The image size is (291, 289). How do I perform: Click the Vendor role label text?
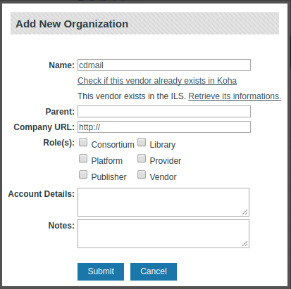click(x=163, y=177)
